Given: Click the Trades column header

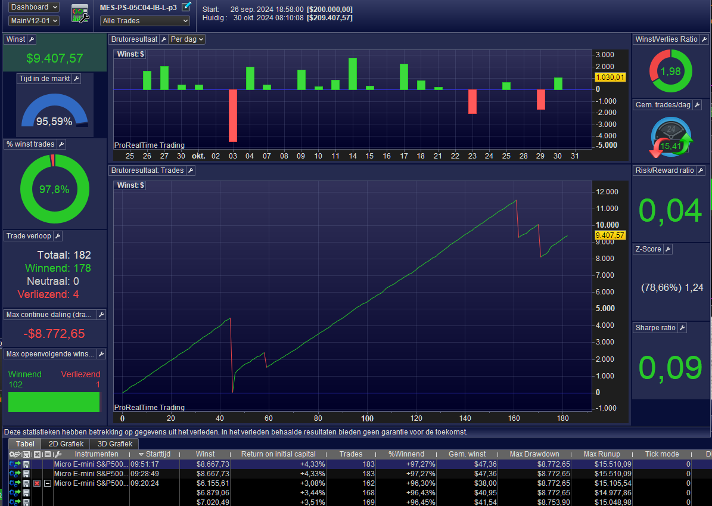Looking at the screenshot, I should coord(351,454).
